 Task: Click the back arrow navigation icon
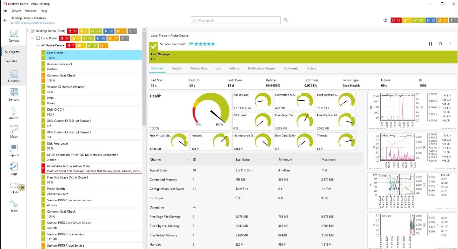point(5,20)
